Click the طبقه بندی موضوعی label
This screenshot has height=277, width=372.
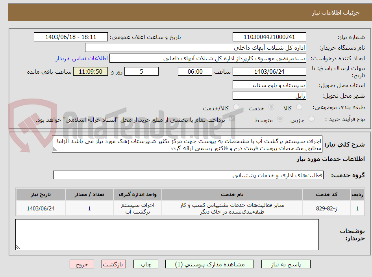[339, 108]
